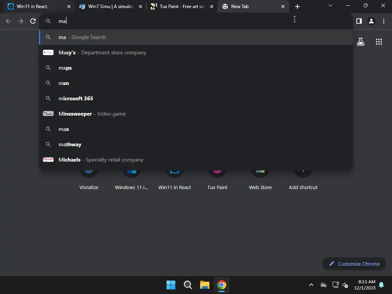Image resolution: width=392 pixels, height=294 pixels.
Task: Choose 'ma - Google Search' suggestion
Action: pyautogui.click(x=196, y=37)
